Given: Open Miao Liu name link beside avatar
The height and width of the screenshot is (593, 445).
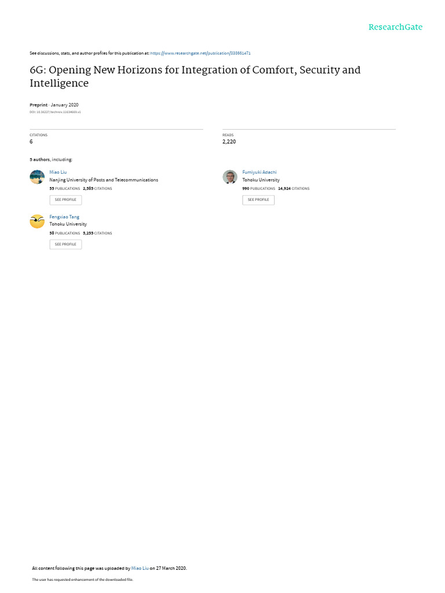Looking at the screenshot, I should click(x=58, y=172).
